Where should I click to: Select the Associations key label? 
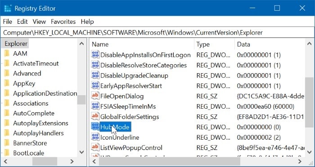pos(31,103)
